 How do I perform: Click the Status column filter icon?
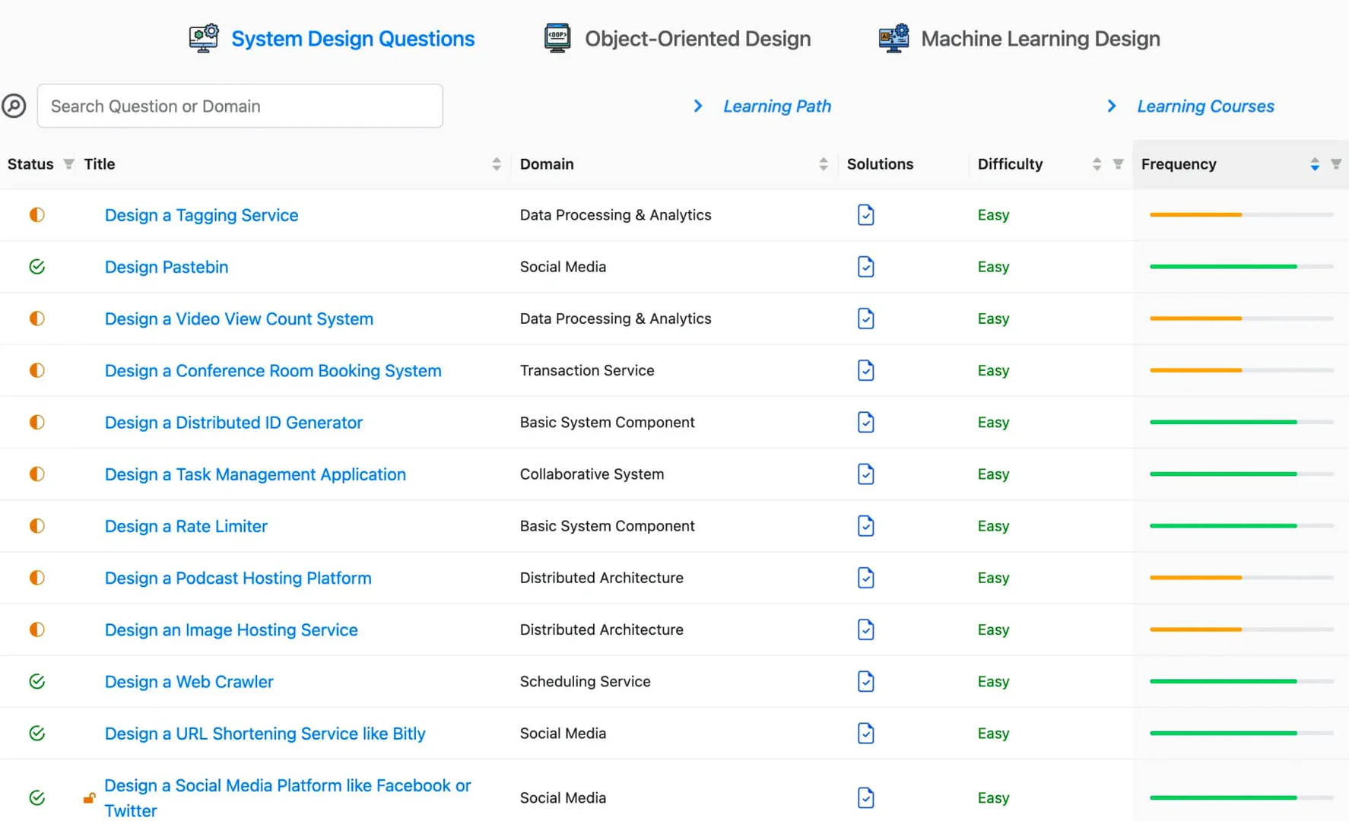68,164
